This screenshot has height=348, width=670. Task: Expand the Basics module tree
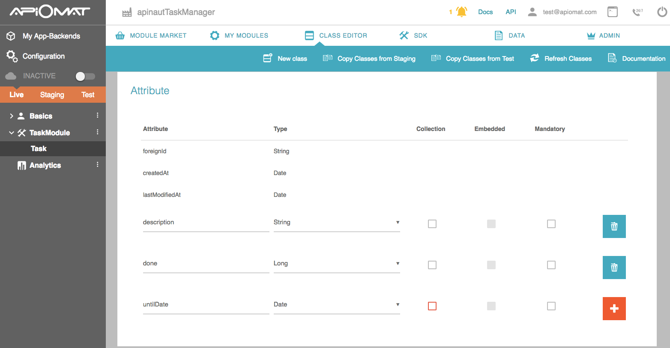tap(12, 116)
